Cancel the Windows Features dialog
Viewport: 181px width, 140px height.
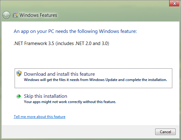click(165, 132)
